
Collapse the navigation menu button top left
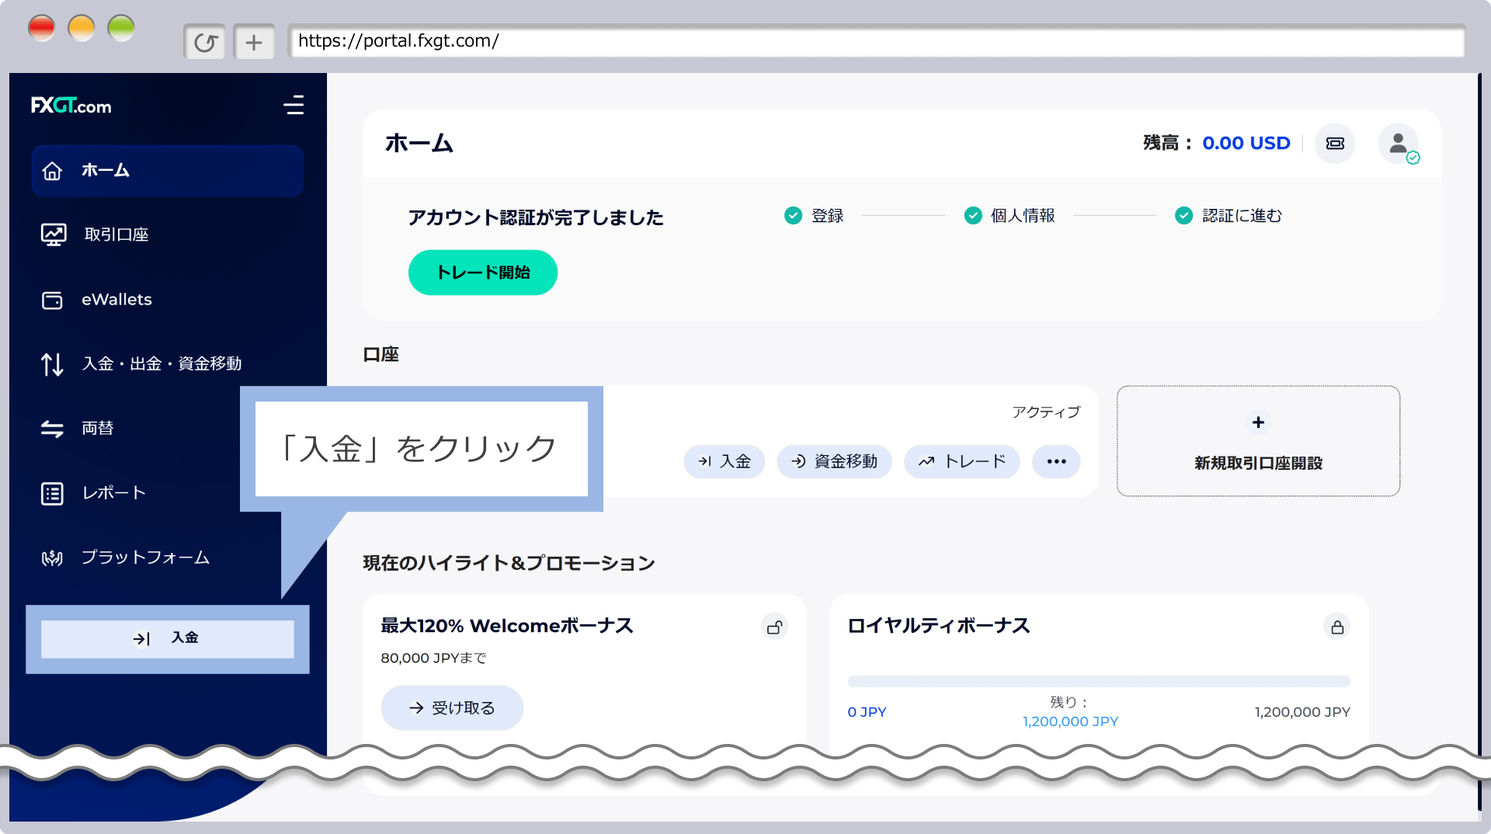[294, 106]
